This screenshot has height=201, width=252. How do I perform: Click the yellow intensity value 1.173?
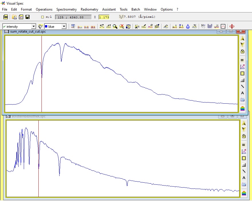[x=104, y=17]
